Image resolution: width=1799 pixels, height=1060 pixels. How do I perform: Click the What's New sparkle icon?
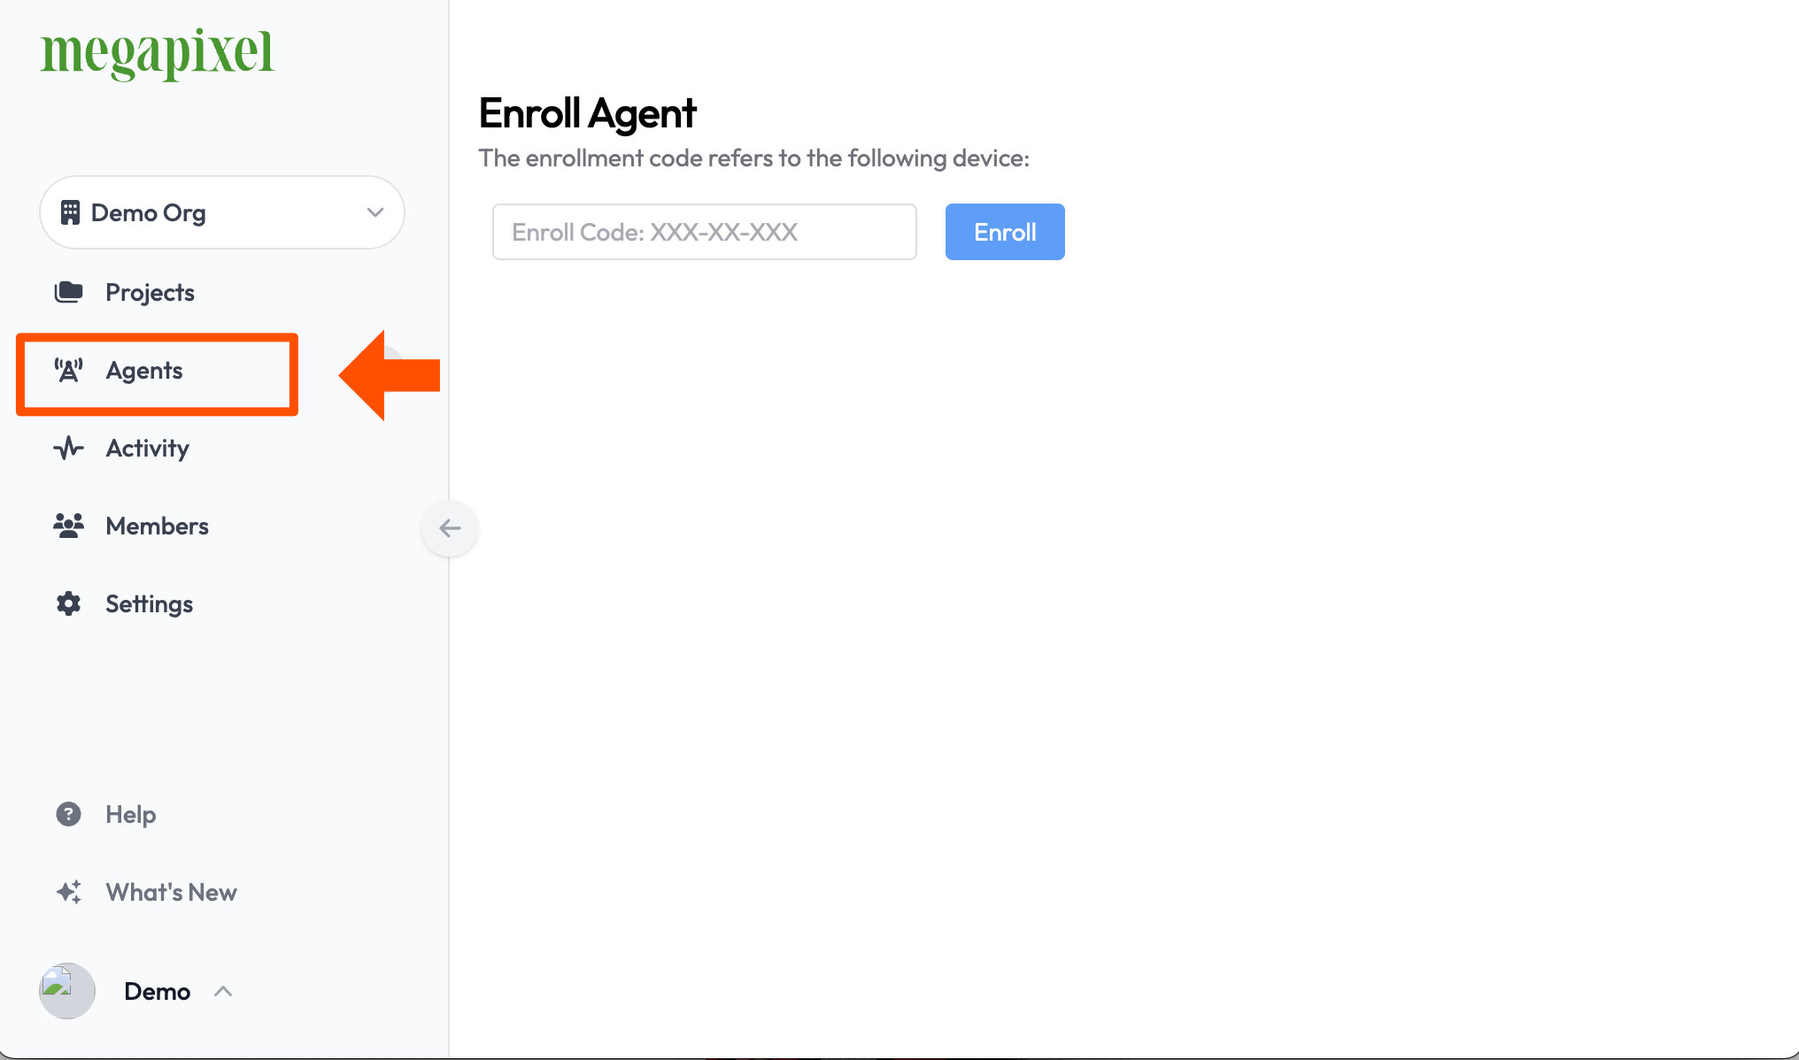(x=67, y=892)
